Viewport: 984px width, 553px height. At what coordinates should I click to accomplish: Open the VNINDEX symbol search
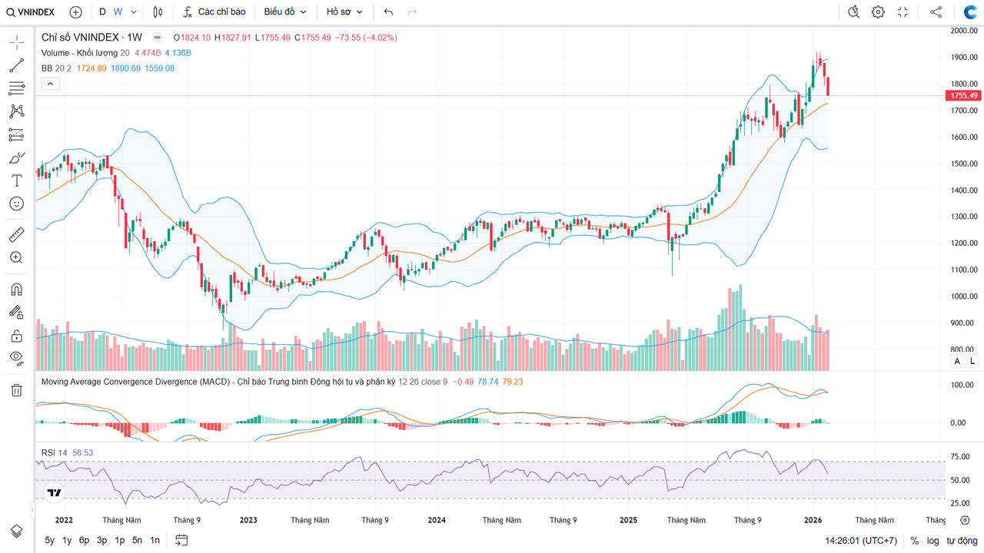pyautogui.click(x=31, y=12)
